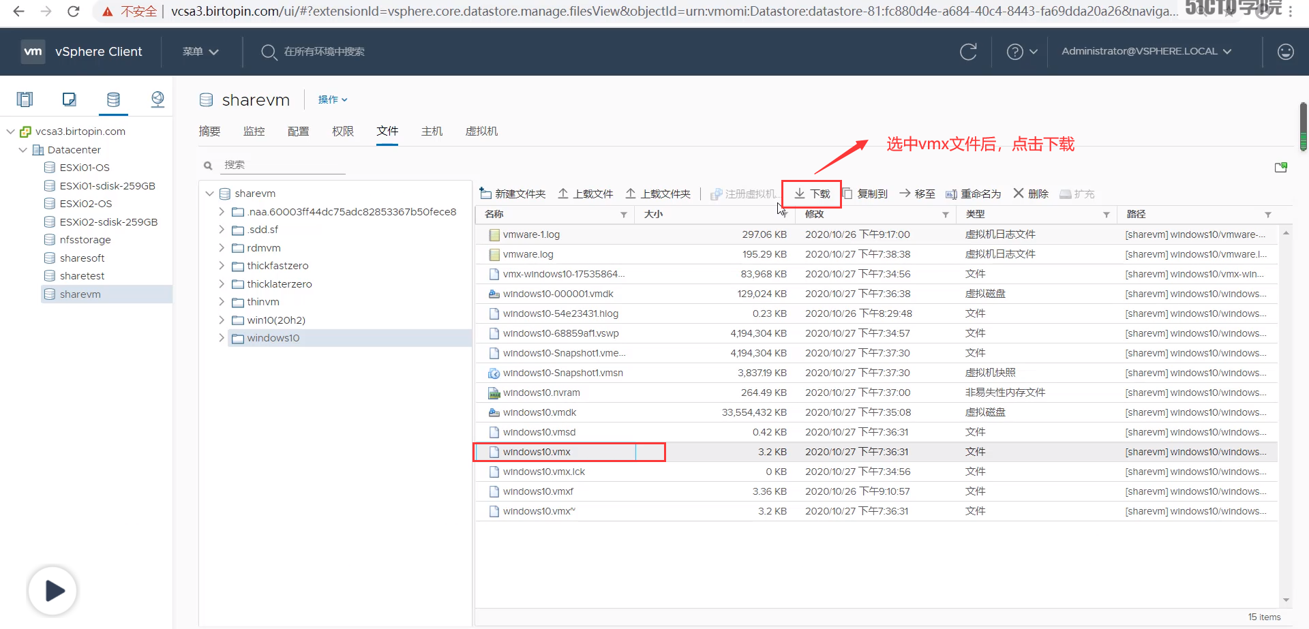This screenshot has width=1309, height=629.
Task: Open the Hosts and Clusters inventory view
Action: click(x=25, y=99)
